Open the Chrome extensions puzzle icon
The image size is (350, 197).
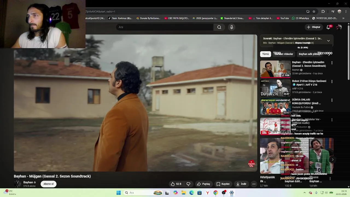coord(323,11)
